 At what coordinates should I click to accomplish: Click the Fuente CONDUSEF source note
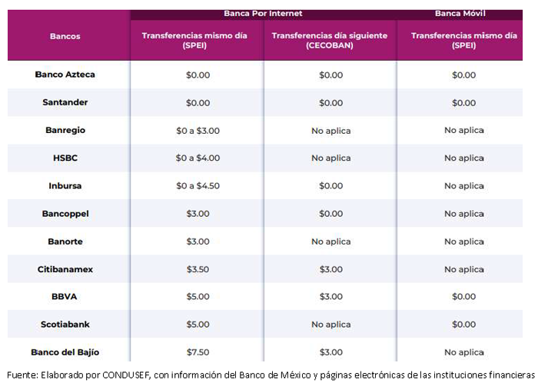point(271,375)
